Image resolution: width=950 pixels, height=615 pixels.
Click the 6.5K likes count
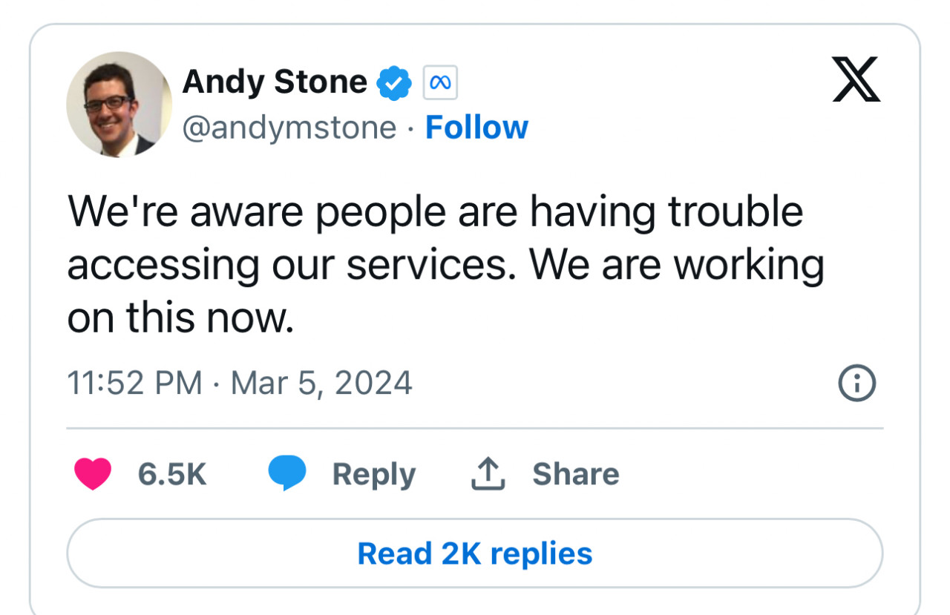tap(172, 475)
